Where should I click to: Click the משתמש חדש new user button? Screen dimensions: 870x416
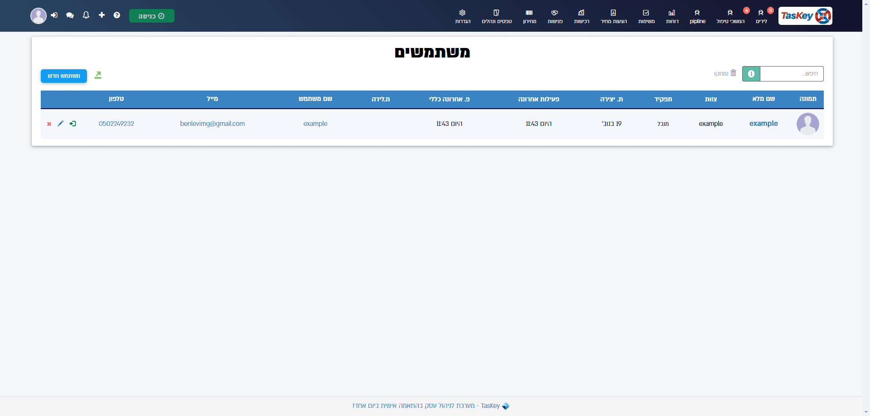(64, 76)
